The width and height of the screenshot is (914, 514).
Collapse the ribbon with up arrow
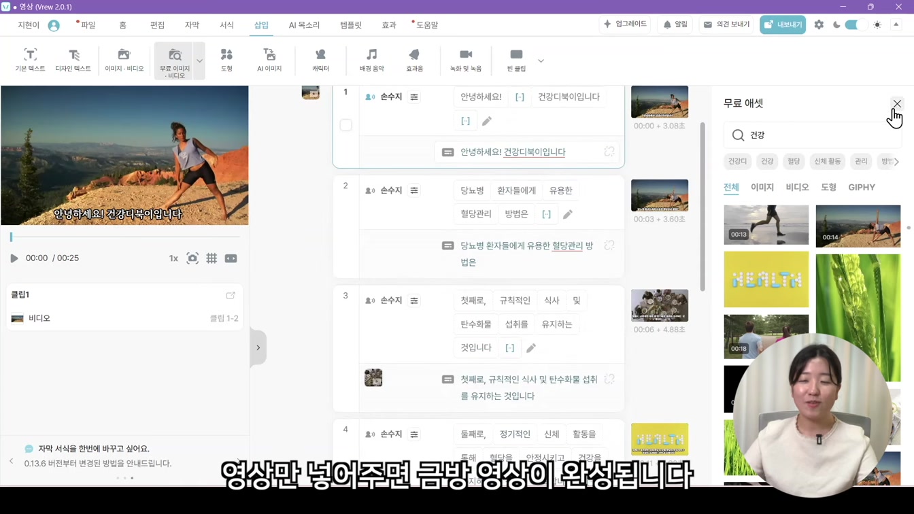point(896,24)
